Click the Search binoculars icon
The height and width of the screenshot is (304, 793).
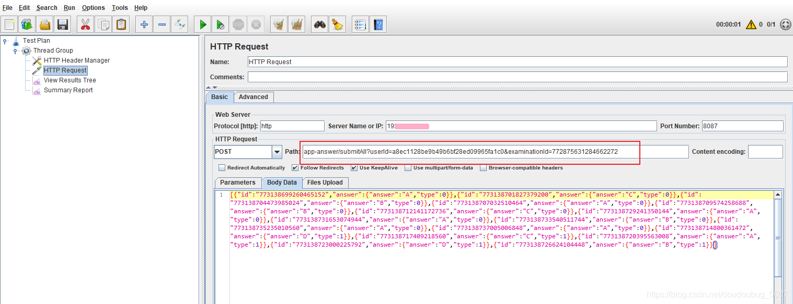319,25
